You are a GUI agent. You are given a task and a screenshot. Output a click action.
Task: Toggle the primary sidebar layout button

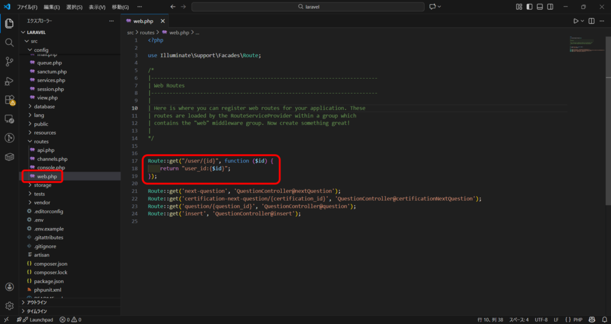[x=529, y=7]
